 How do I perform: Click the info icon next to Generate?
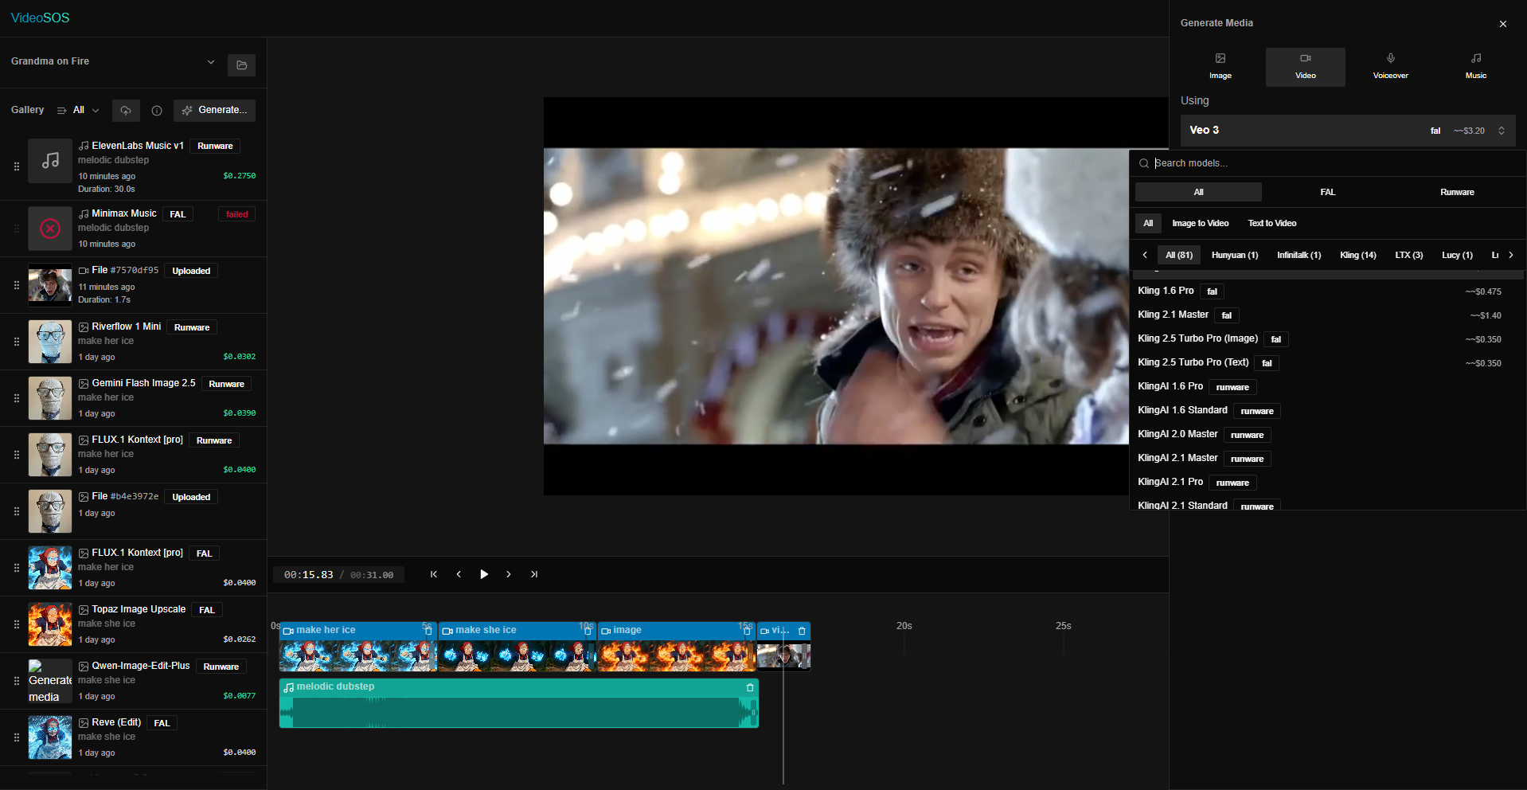156,111
